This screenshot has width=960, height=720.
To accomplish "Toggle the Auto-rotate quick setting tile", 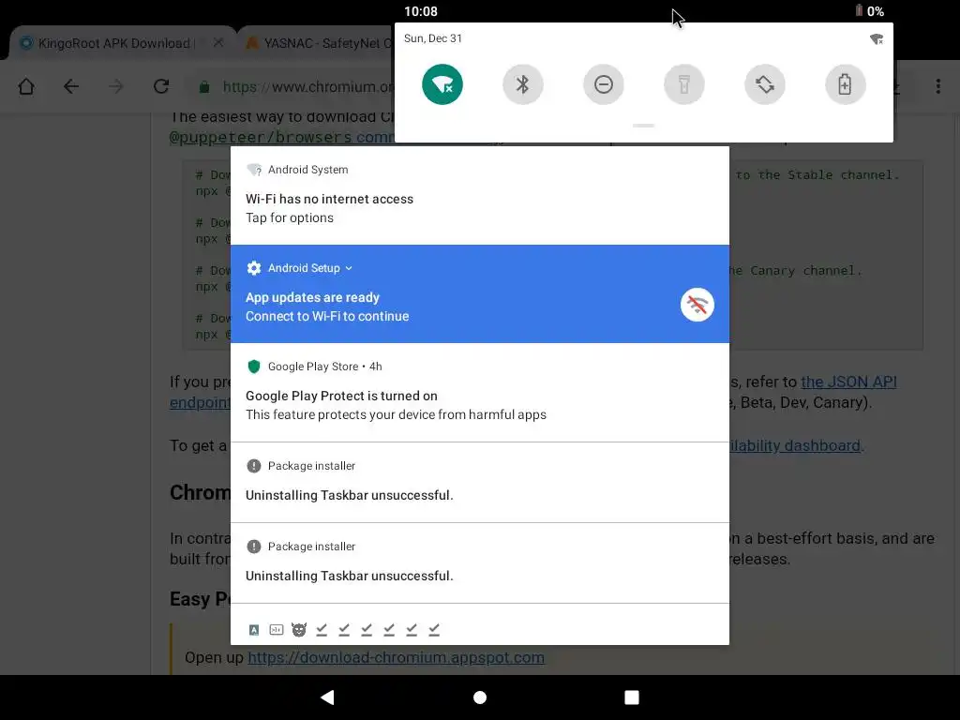I will coord(765,84).
